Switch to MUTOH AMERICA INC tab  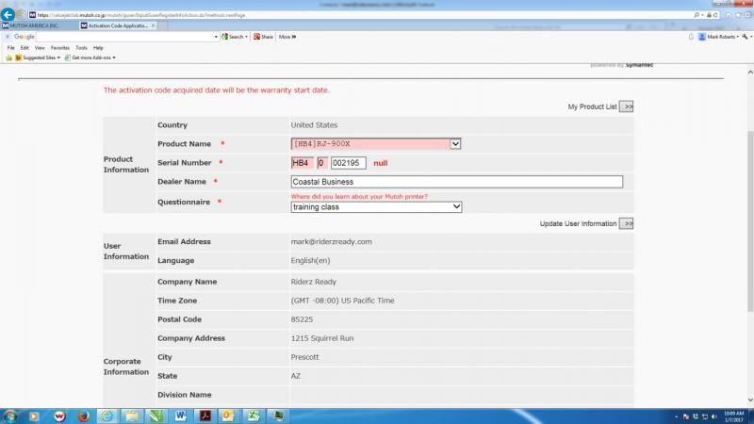click(39, 25)
